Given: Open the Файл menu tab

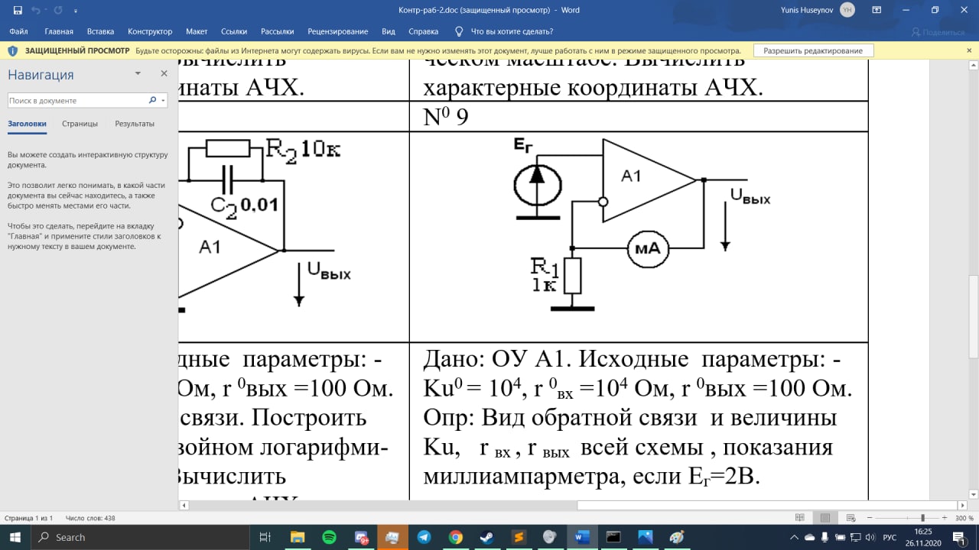Looking at the screenshot, I should point(18,31).
